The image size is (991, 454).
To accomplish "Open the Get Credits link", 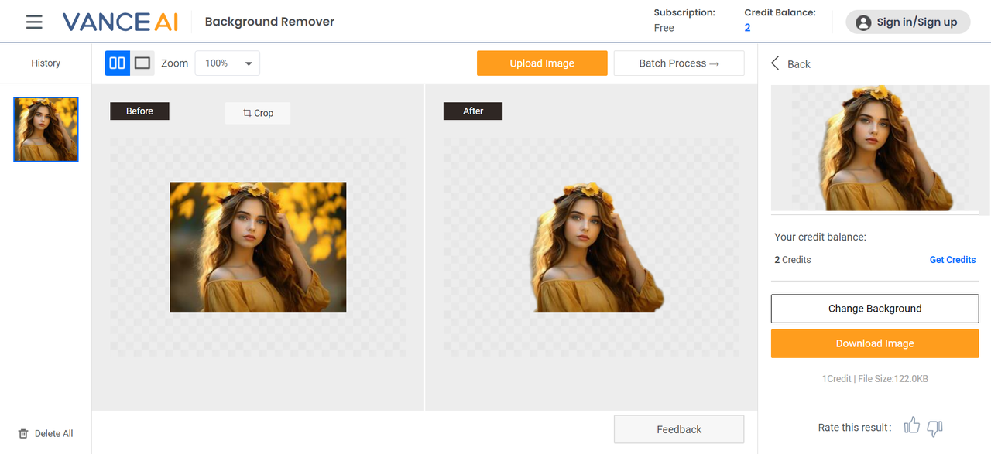I will (x=952, y=260).
